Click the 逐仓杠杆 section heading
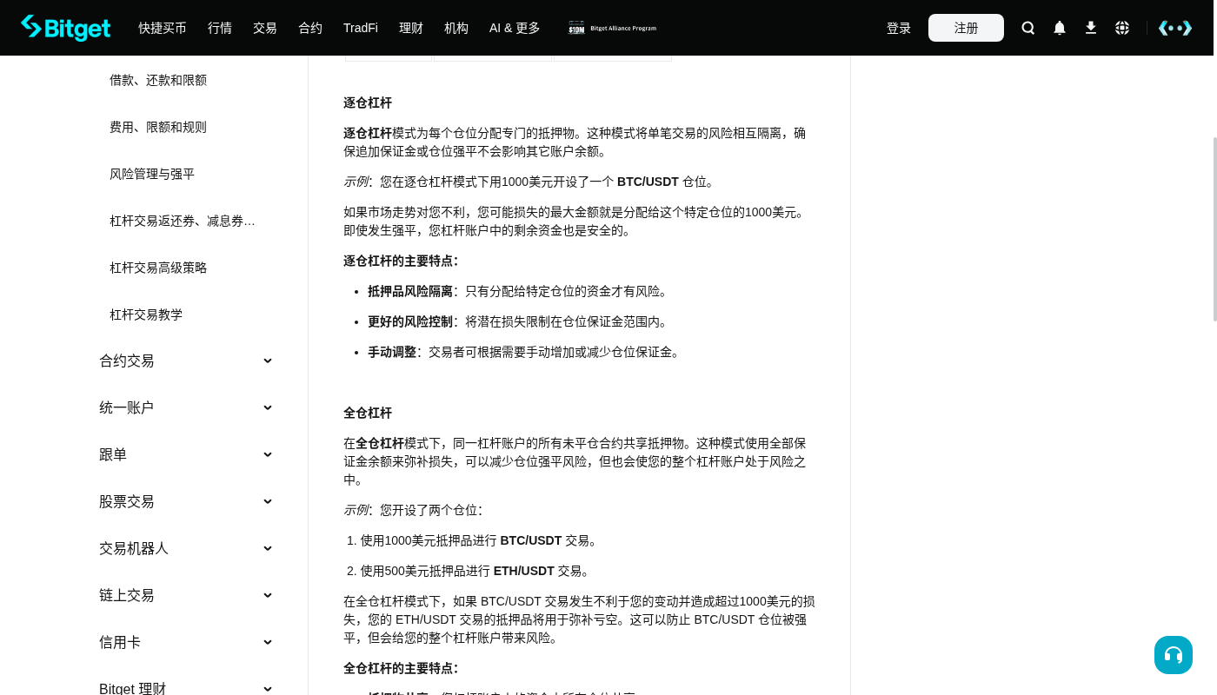This screenshot has width=1217, height=695. pos(368,103)
